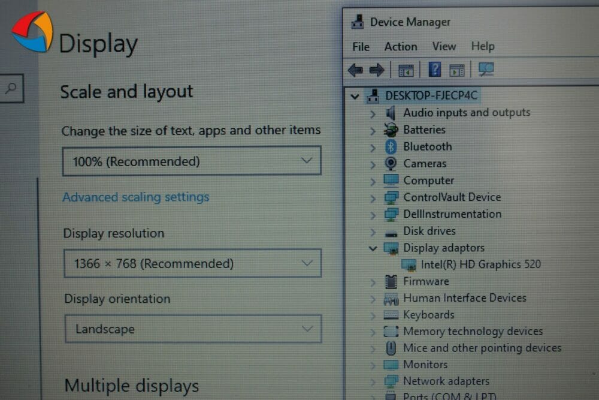Open the View menu in Device Manager
Screen dimensions: 599x400
click(x=444, y=46)
